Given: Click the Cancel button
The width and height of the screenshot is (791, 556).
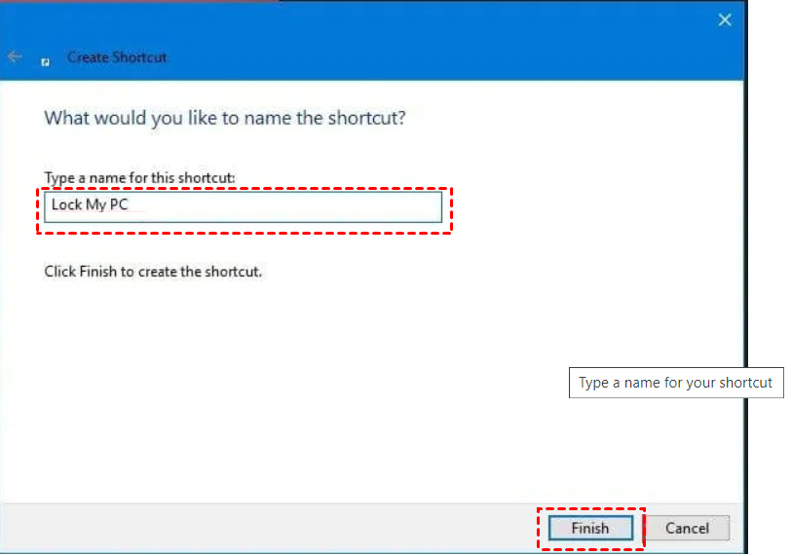Looking at the screenshot, I should [x=687, y=528].
